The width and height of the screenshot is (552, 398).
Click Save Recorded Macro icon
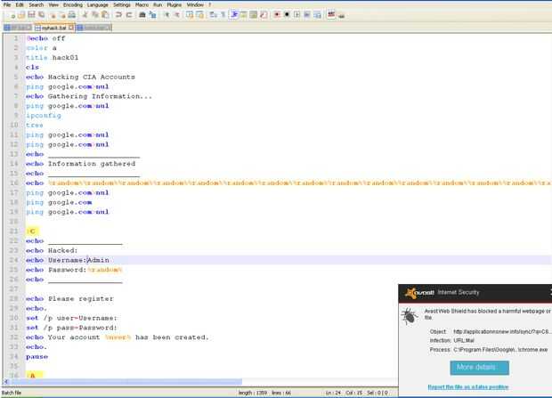click(317, 15)
